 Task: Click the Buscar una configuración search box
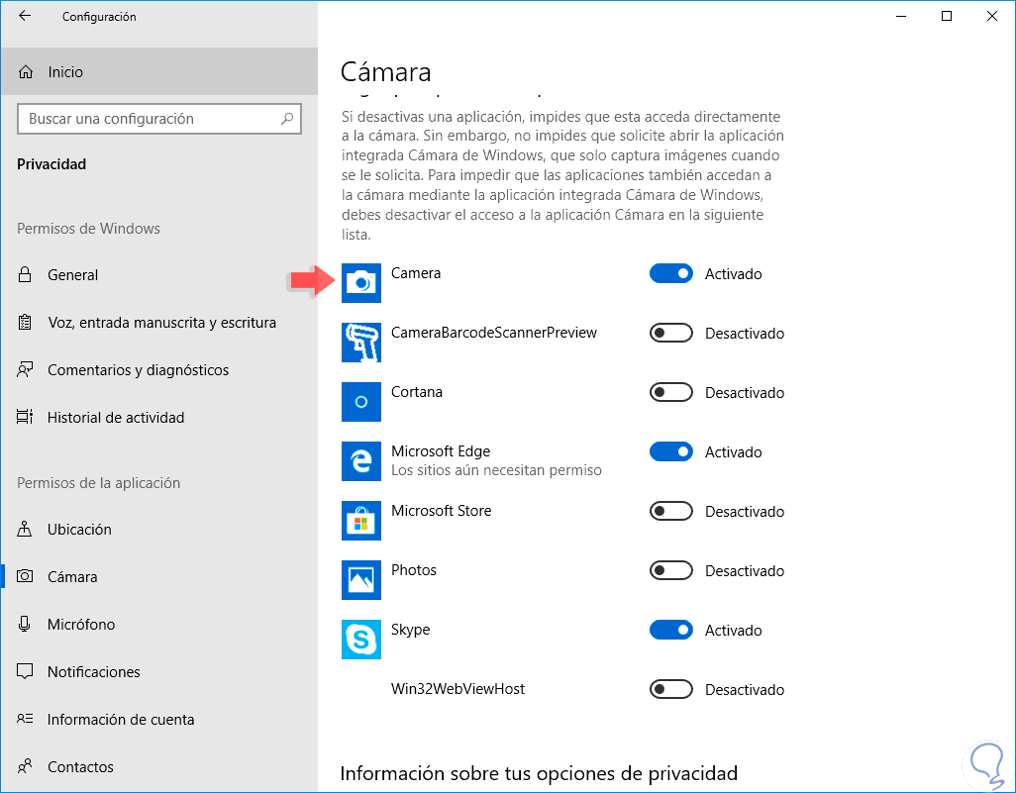[149, 119]
